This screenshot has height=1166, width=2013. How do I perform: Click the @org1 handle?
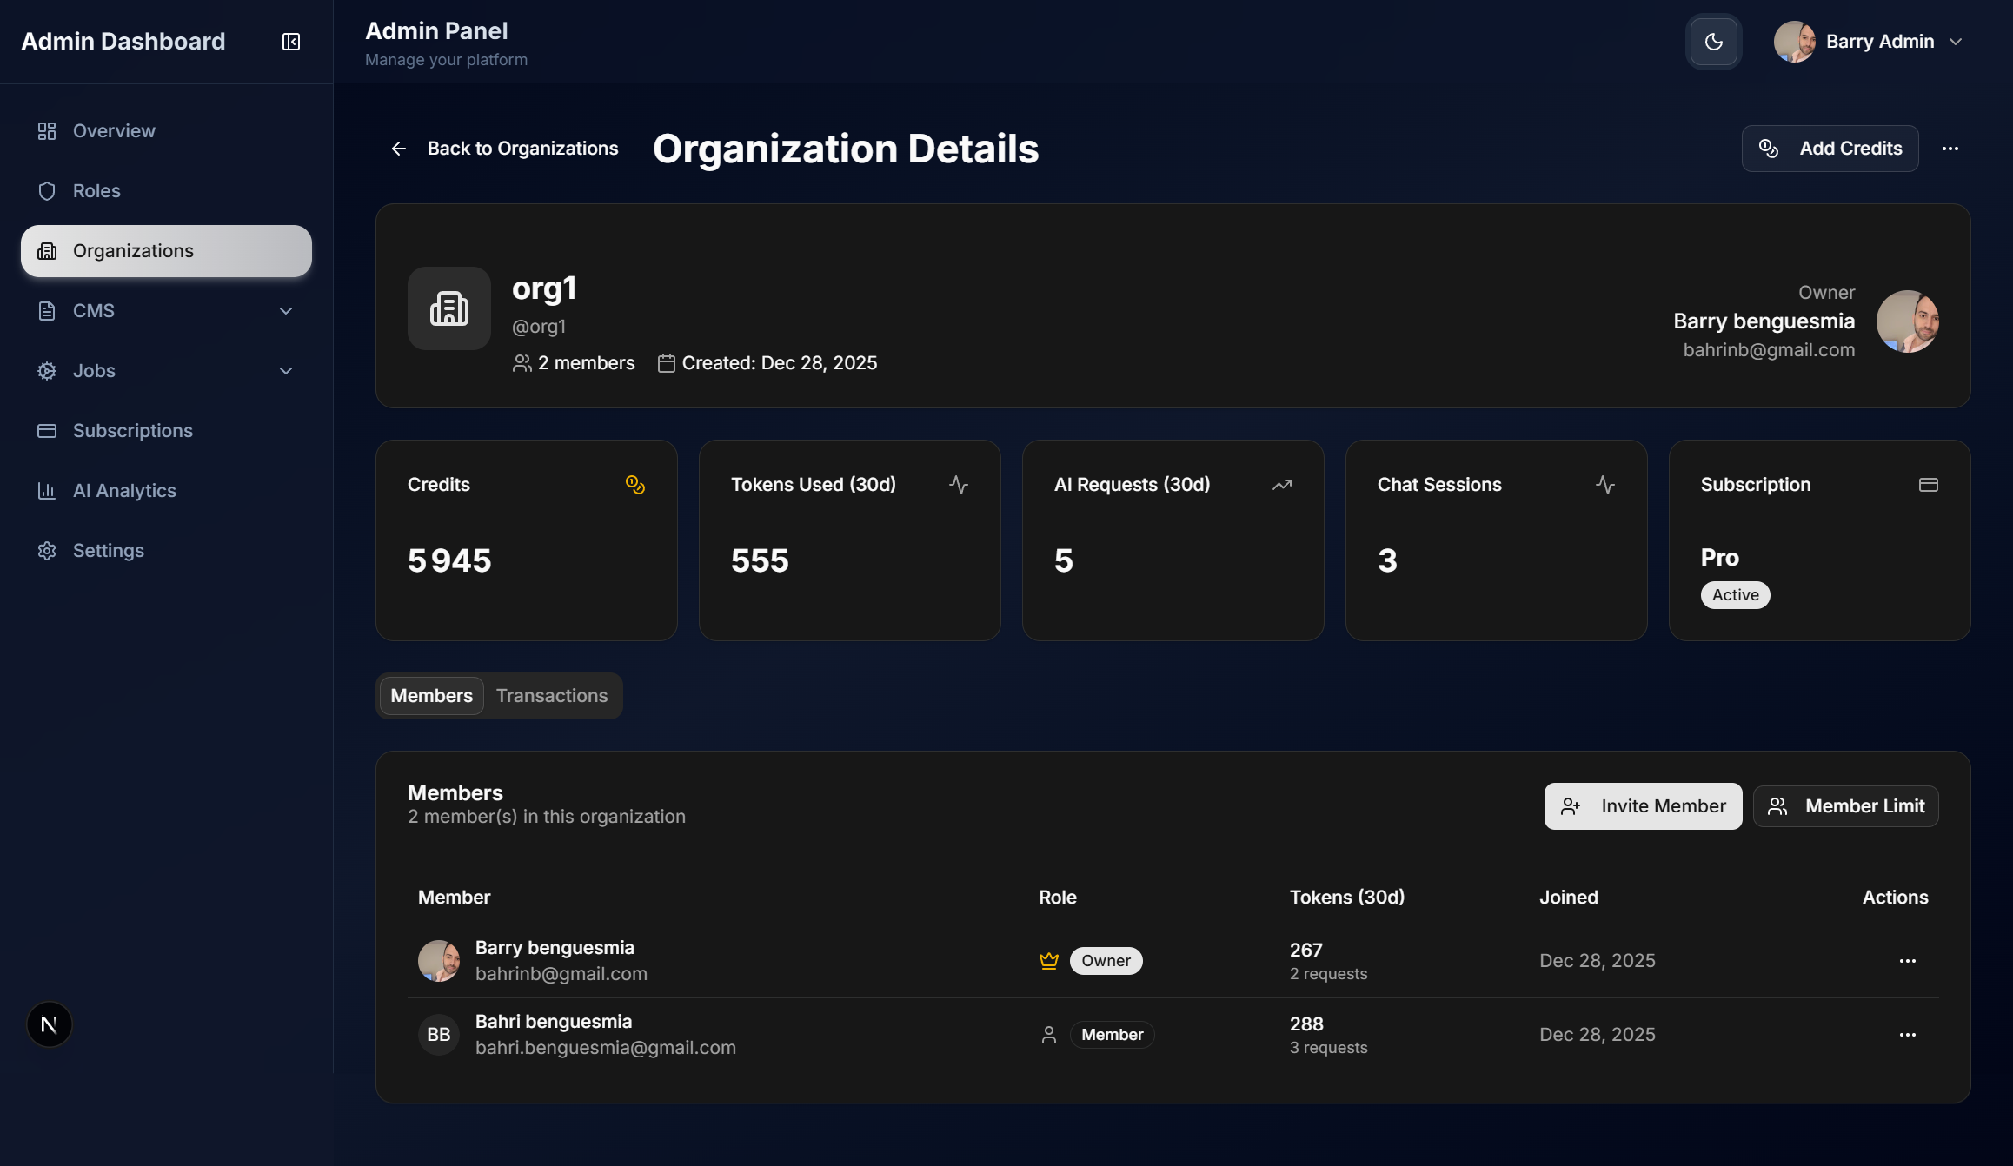click(x=539, y=327)
